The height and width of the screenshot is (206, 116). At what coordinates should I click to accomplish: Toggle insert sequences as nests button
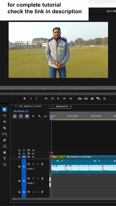pos(15,116)
